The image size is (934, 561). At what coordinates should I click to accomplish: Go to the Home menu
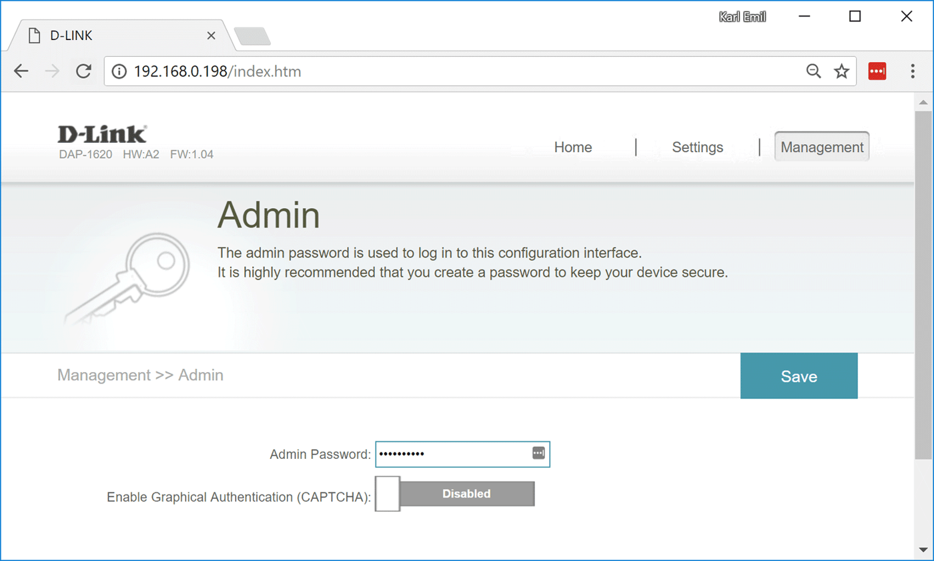(573, 147)
